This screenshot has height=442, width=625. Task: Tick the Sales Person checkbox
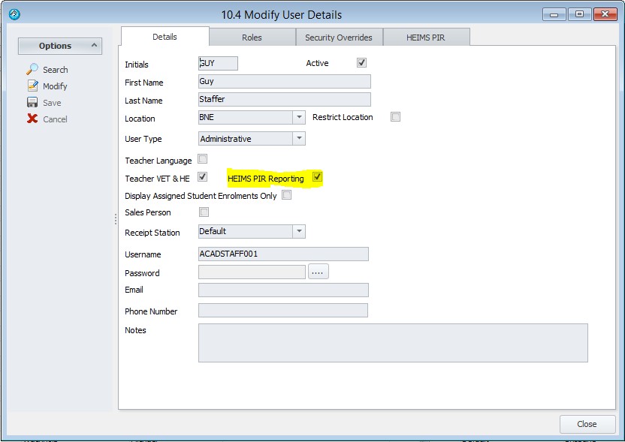coord(204,212)
